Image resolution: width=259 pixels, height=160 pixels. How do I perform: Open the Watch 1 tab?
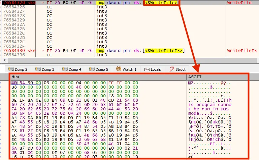(x=126, y=69)
